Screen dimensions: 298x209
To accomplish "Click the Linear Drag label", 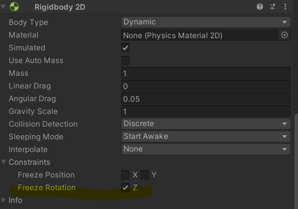I will coord(29,86).
